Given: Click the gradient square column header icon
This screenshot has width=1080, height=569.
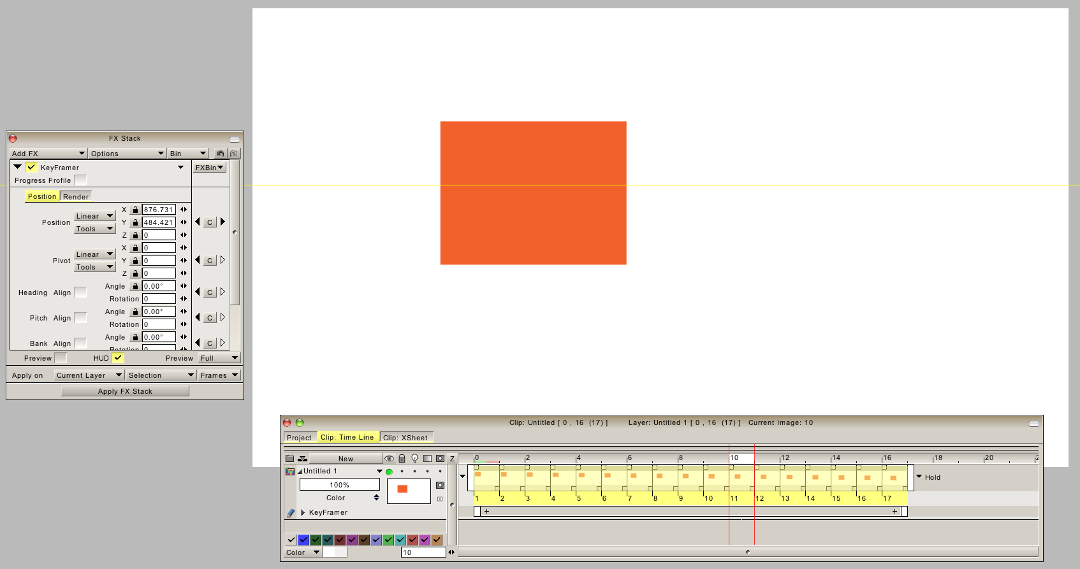Looking at the screenshot, I should 427,459.
